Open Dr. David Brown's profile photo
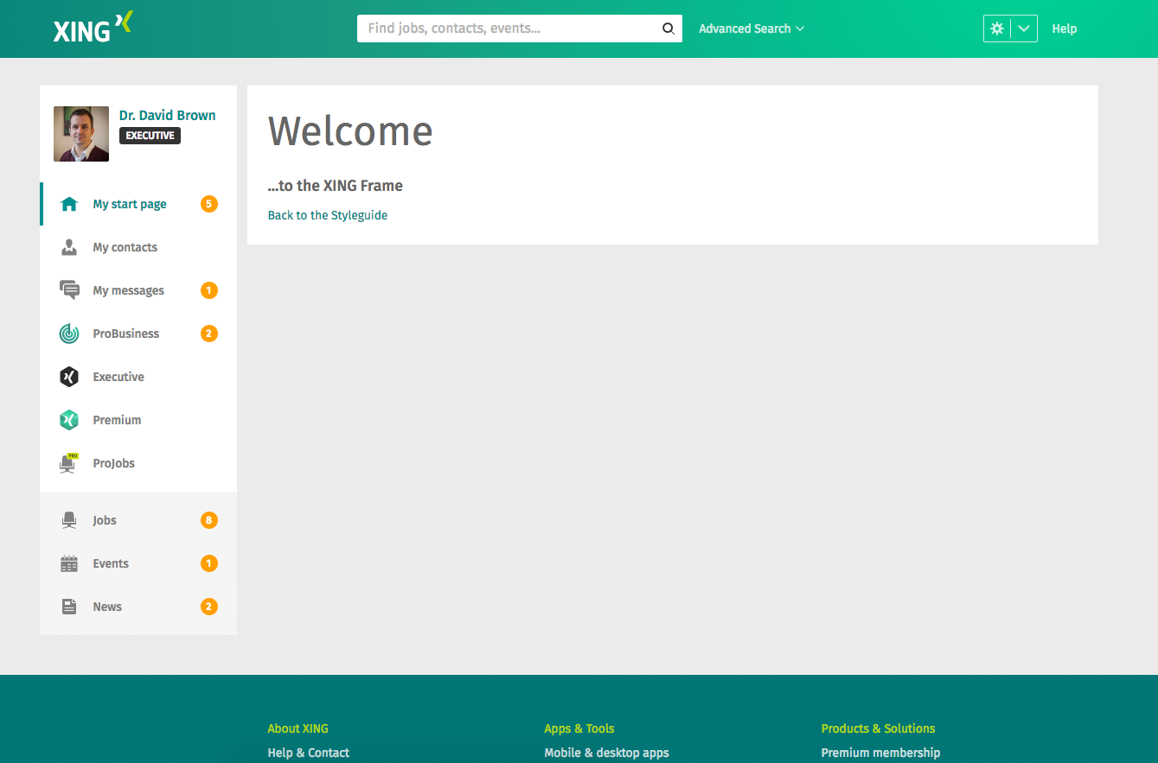This screenshot has height=763, width=1158. [81, 134]
